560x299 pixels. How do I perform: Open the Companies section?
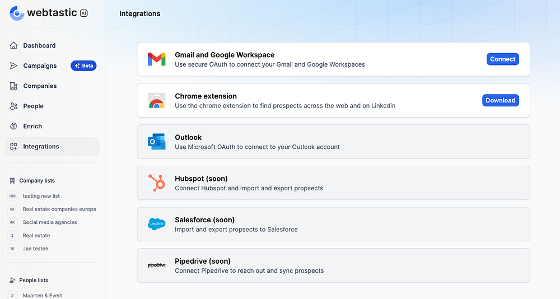(53, 86)
